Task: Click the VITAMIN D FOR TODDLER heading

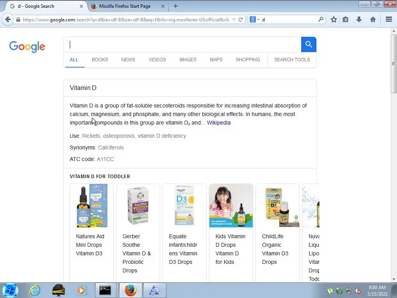Action: (x=100, y=177)
